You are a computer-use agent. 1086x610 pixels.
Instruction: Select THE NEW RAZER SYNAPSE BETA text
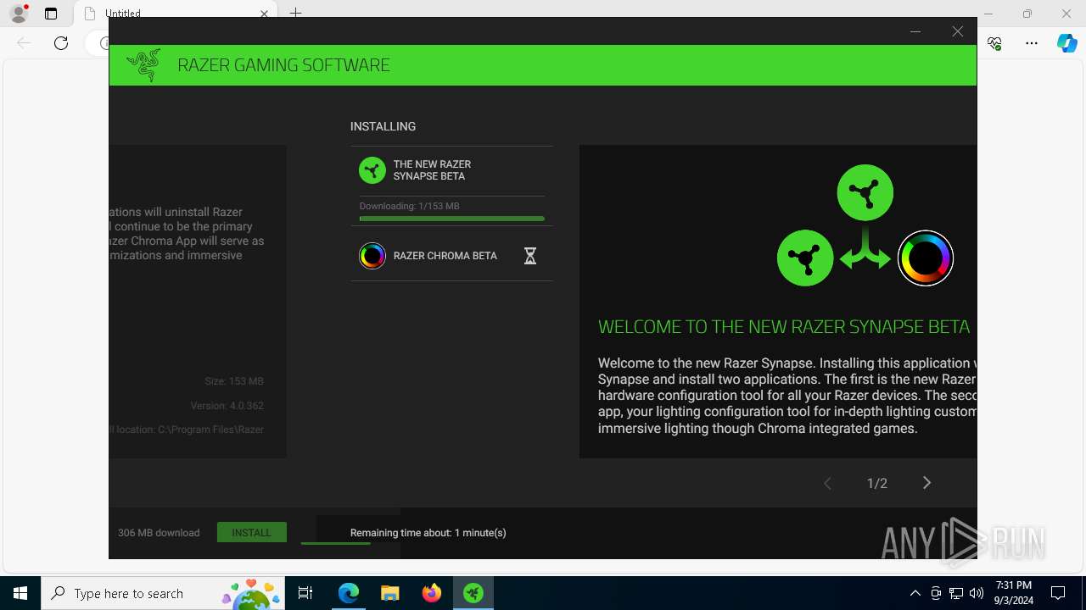432,170
